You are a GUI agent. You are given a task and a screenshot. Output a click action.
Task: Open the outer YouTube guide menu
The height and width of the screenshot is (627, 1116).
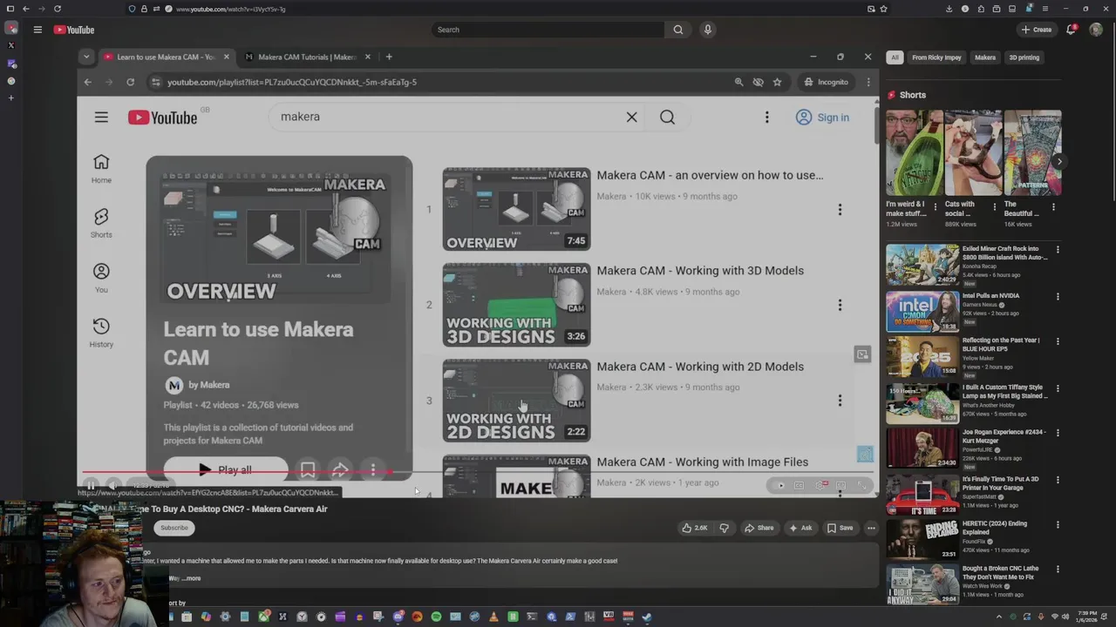coord(37,30)
